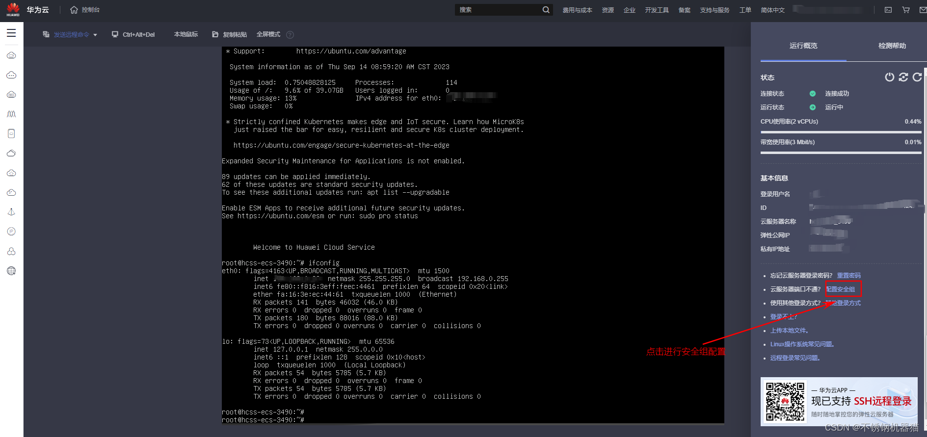Click the 远程登录常见问题 link
The width and height of the screenshot is (927, 437).
coord(795,358)
